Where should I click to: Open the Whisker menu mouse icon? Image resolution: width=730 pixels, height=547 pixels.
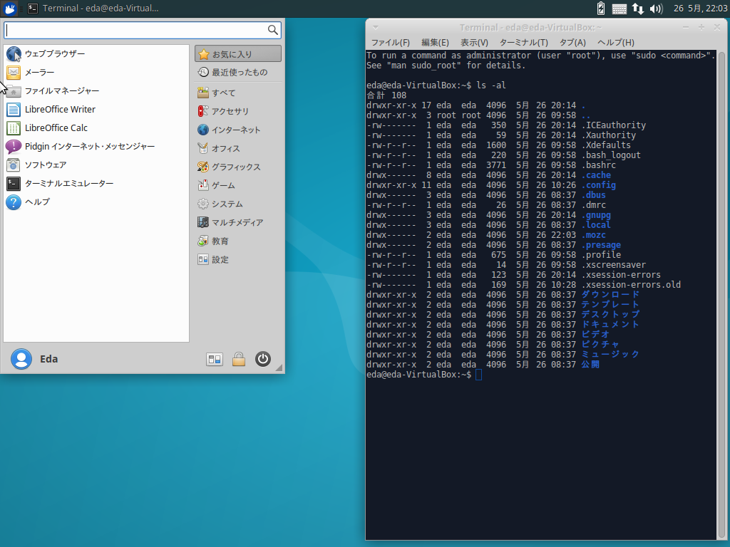pos(10,9)
